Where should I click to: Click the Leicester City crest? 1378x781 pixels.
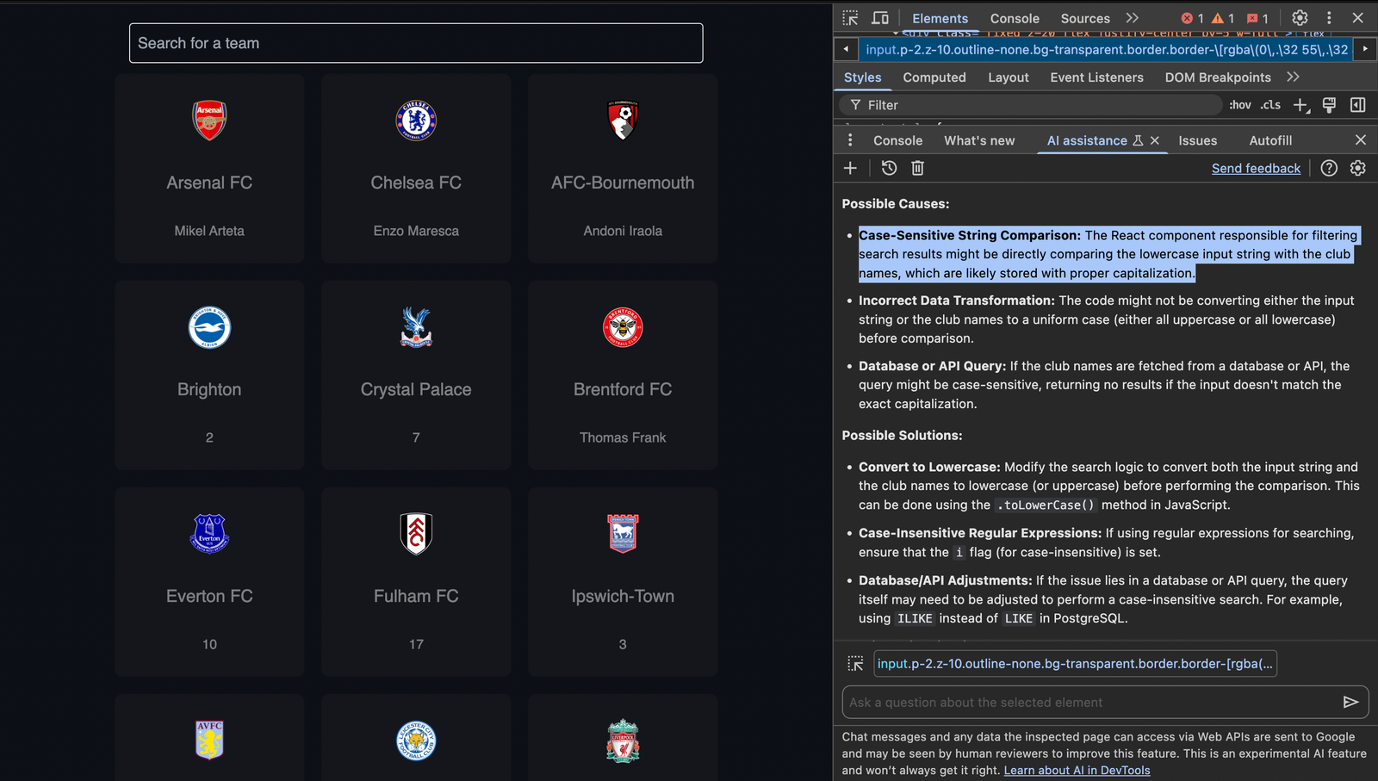(416, 741)
